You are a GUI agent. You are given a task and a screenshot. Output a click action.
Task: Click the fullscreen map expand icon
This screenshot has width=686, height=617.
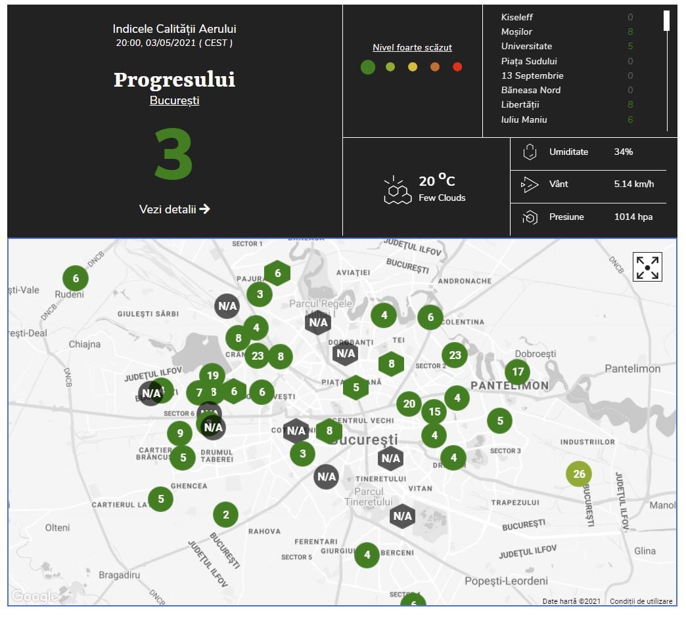point(647,268)
